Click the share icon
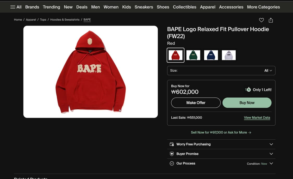 pos(271,20)
